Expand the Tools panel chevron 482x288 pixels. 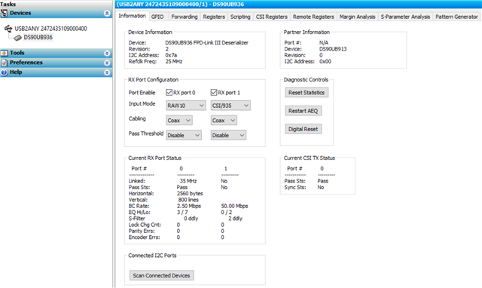click(x=107, y=54)
